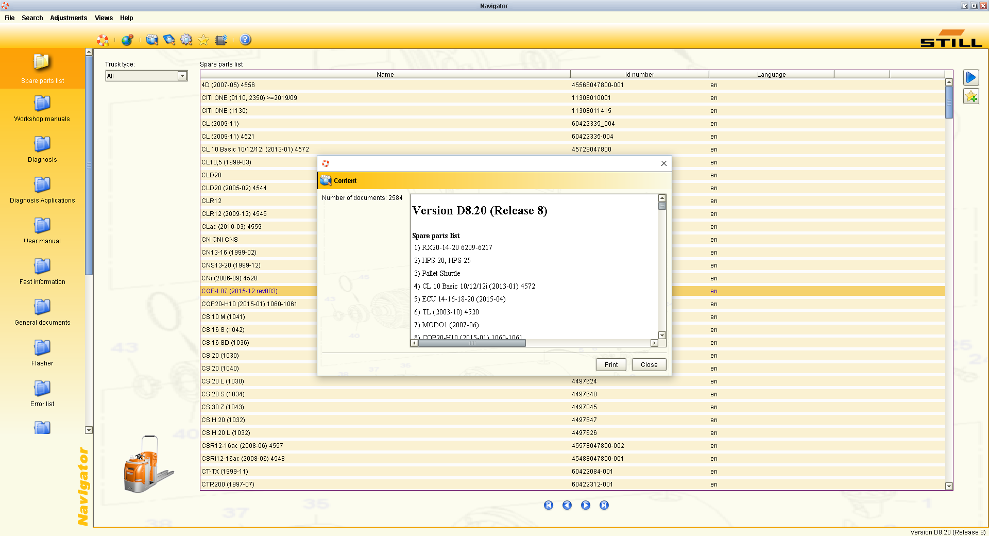Viewport: 989px width, 536px height.
Task: Open favorites star in toolbar
Action: click(x=203, y=40)
